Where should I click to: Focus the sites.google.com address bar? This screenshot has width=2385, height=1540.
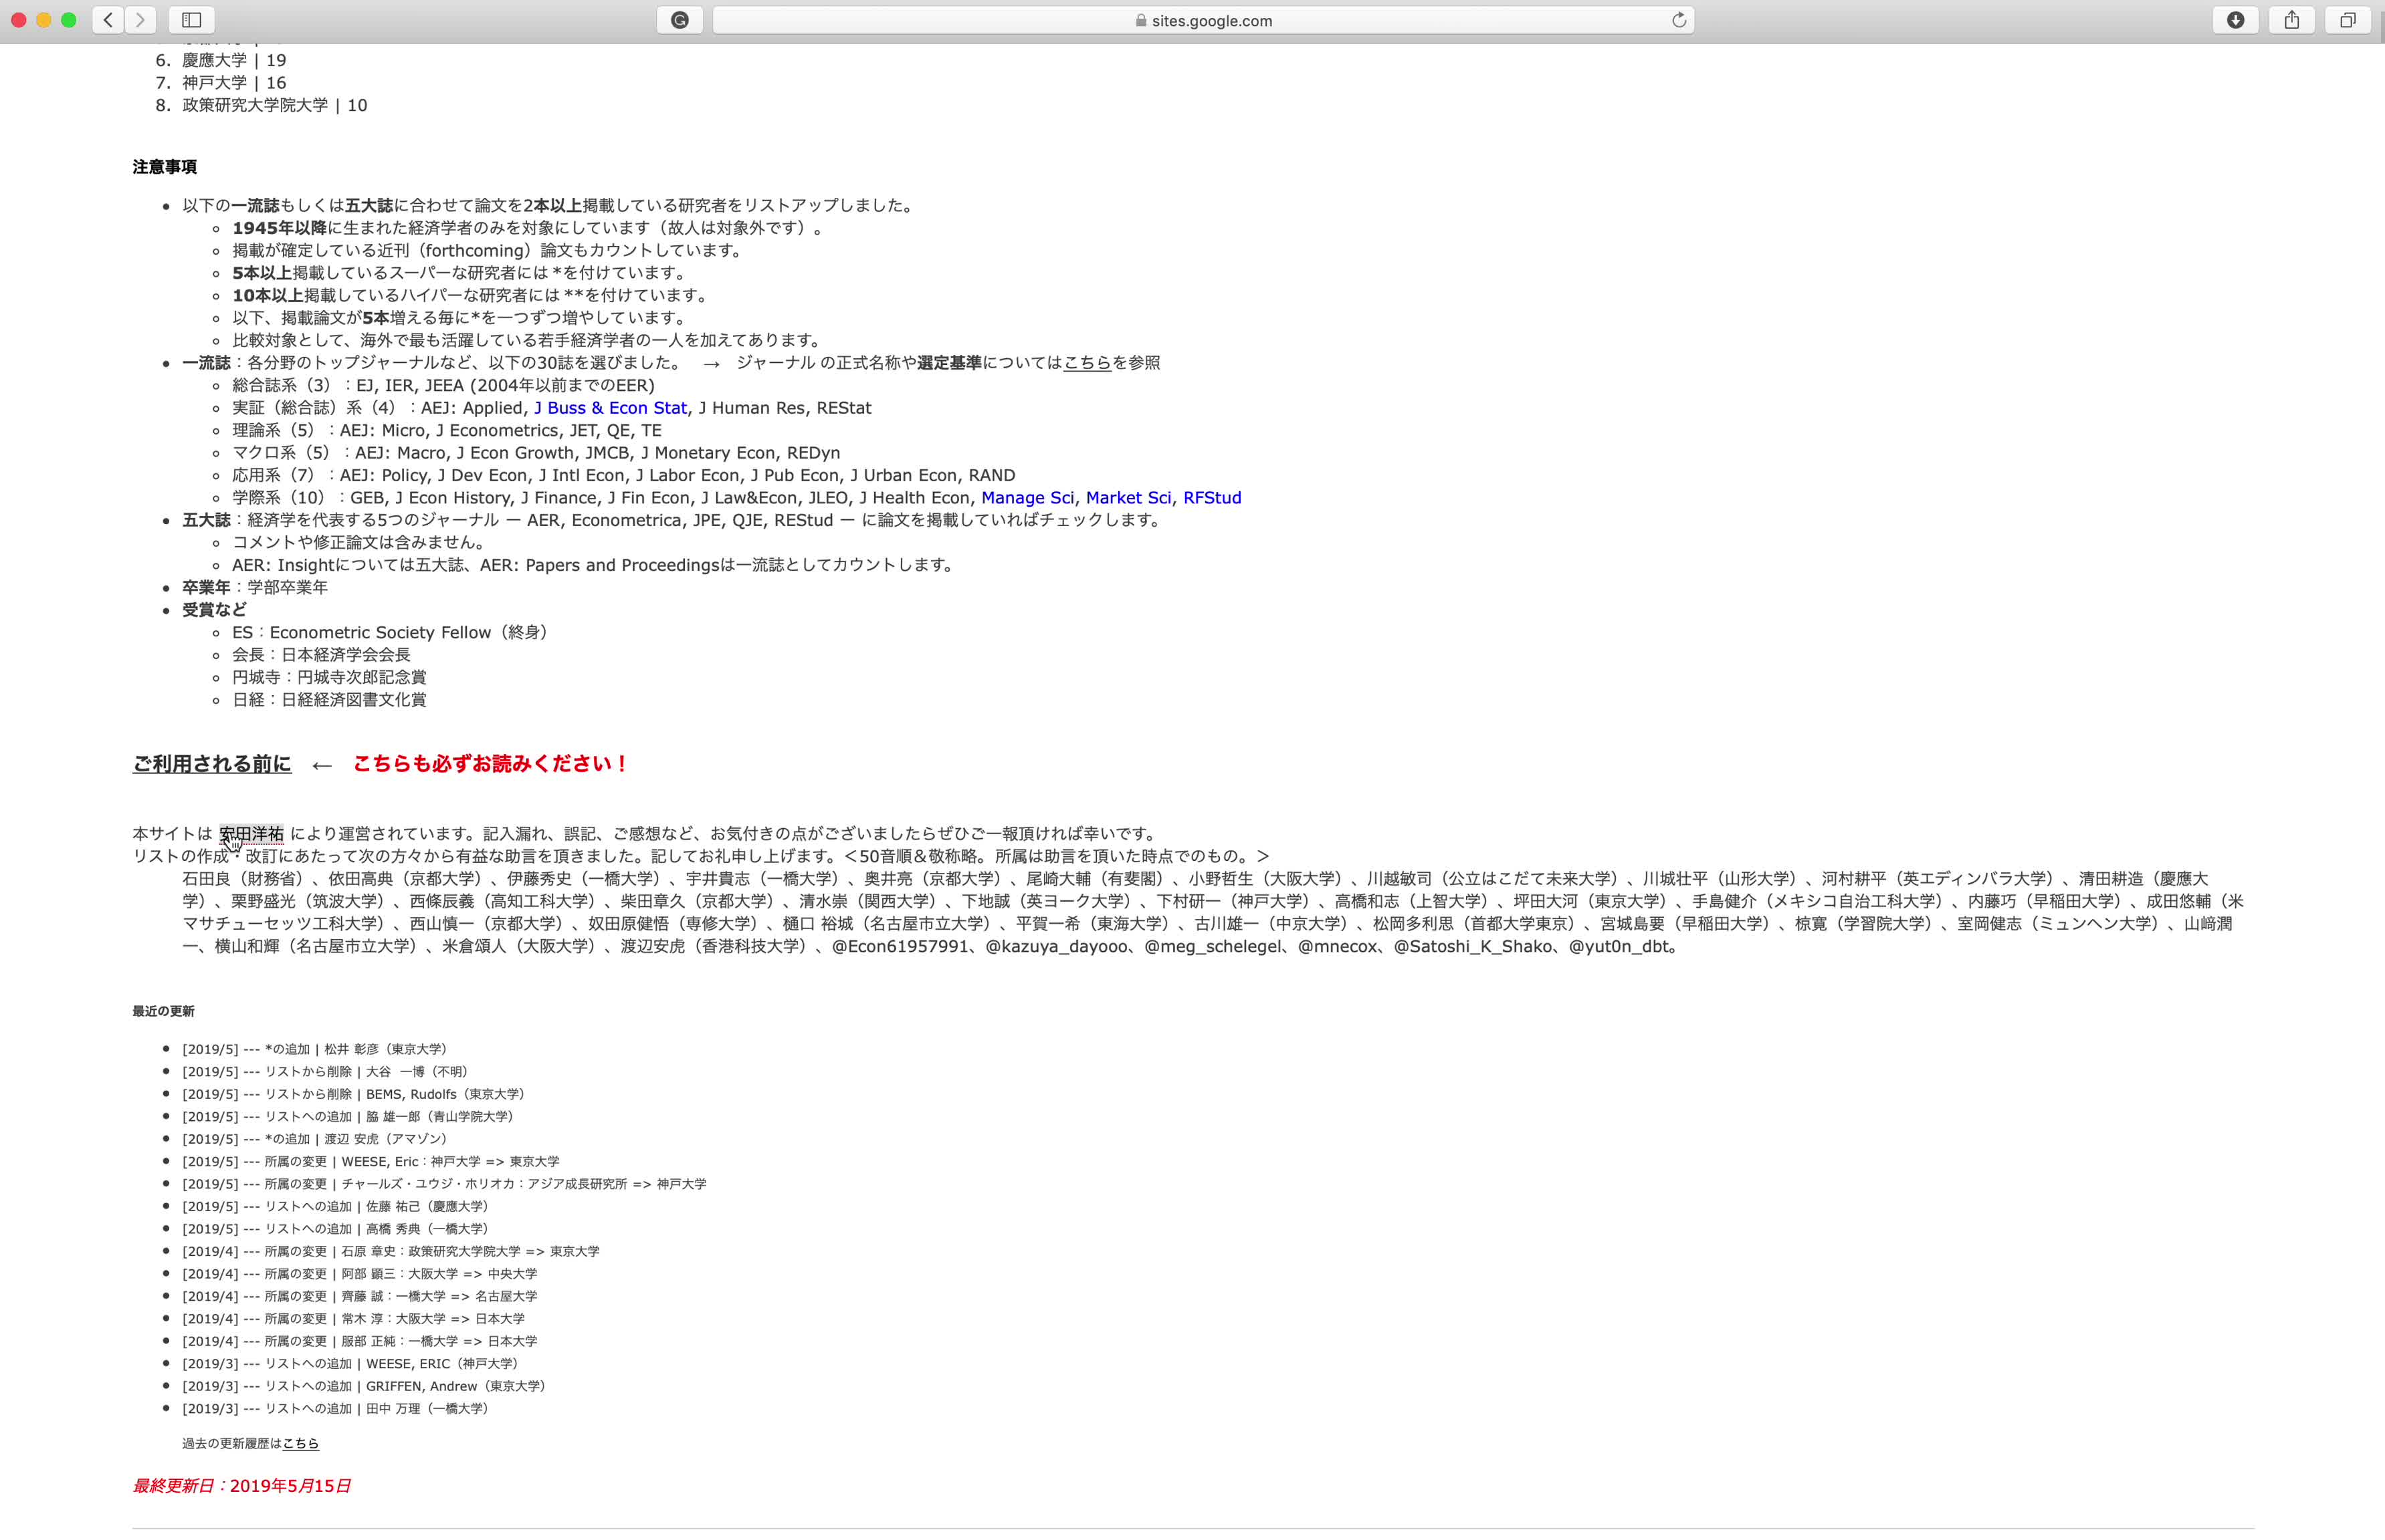point(1203,20)
